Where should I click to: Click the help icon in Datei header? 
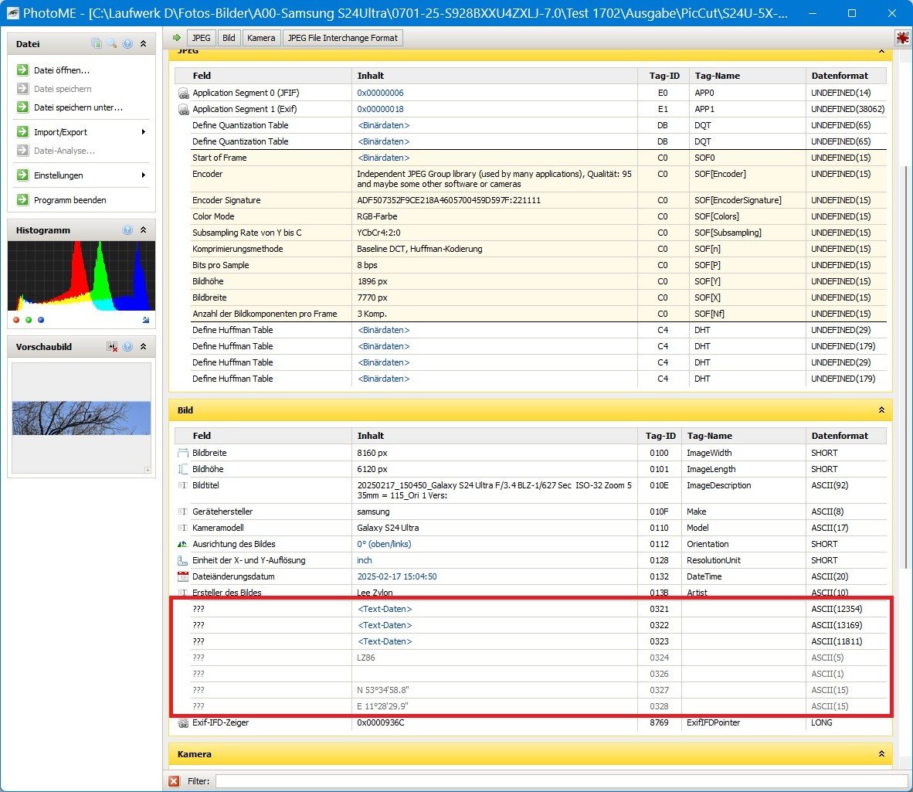[x=127, y=44]
